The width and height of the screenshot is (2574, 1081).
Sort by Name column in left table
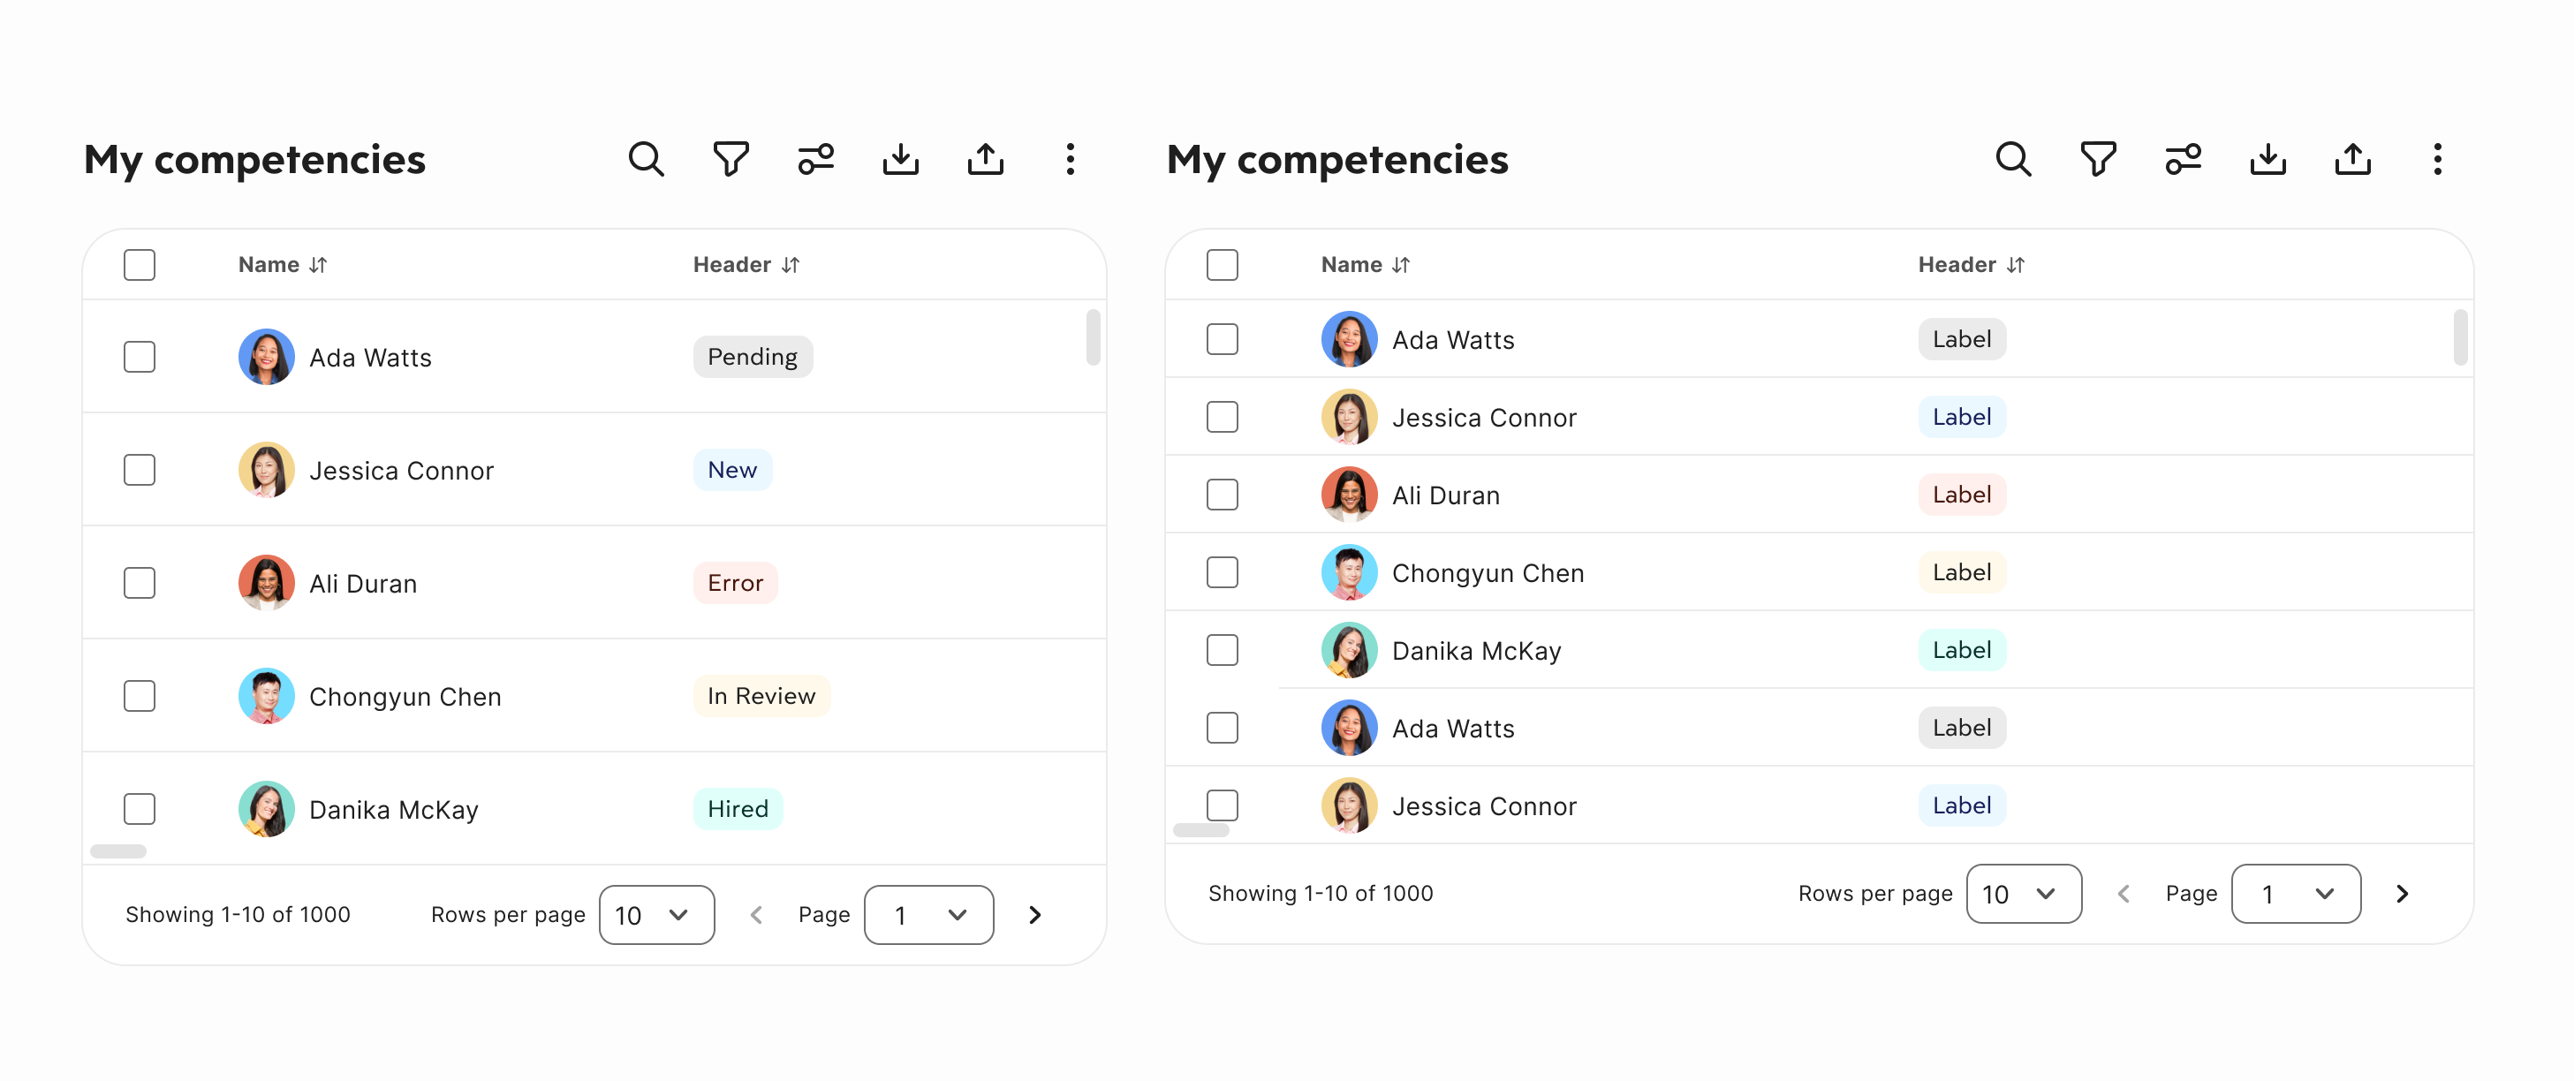pyautogui.click(x=282, y=265)
